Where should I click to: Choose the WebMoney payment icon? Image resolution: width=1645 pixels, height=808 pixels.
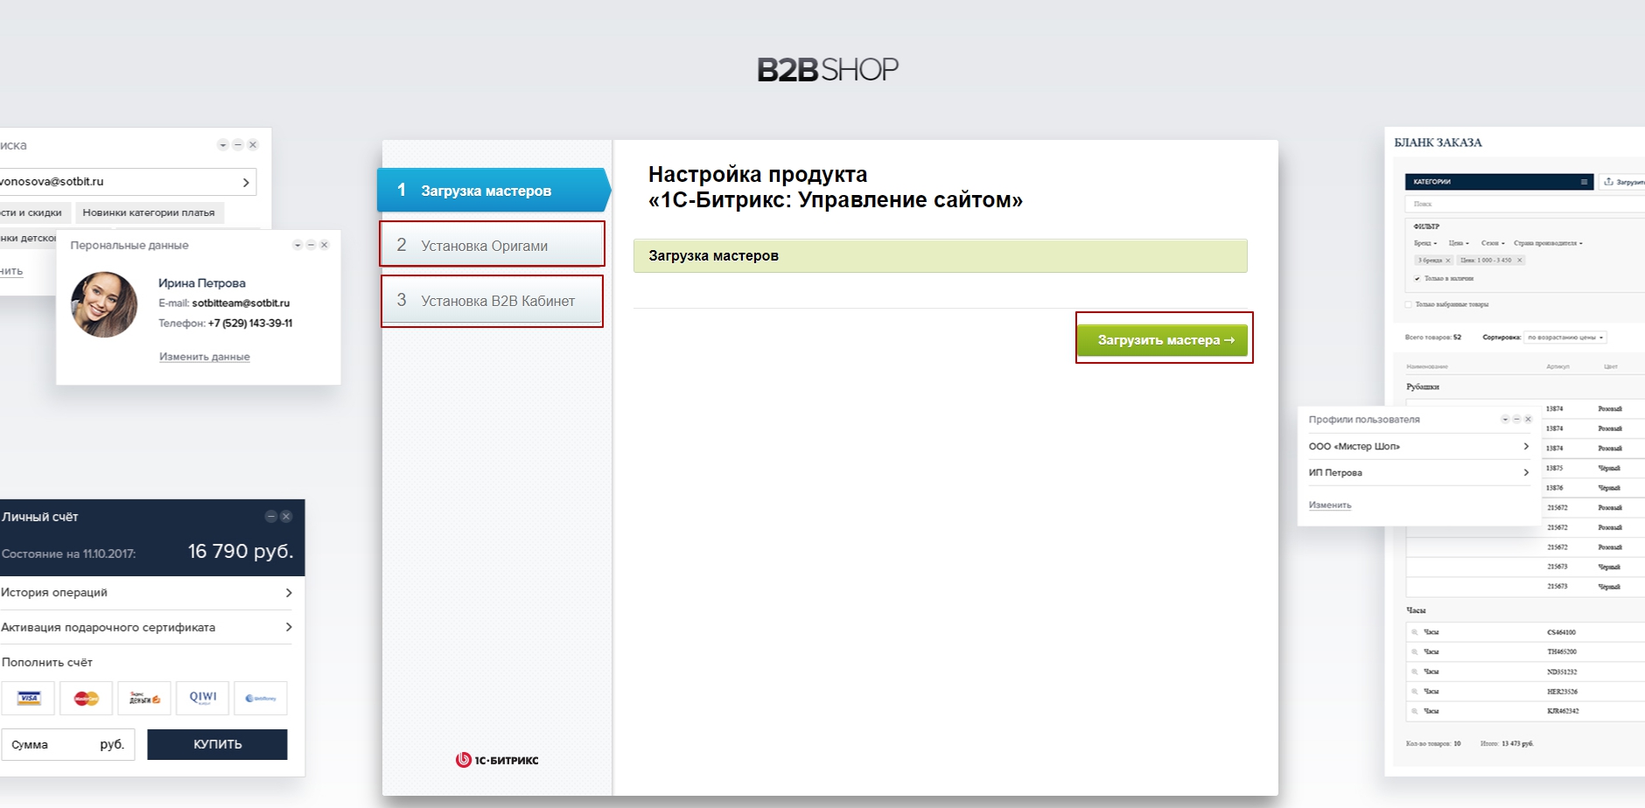click(x=261, y=698)
